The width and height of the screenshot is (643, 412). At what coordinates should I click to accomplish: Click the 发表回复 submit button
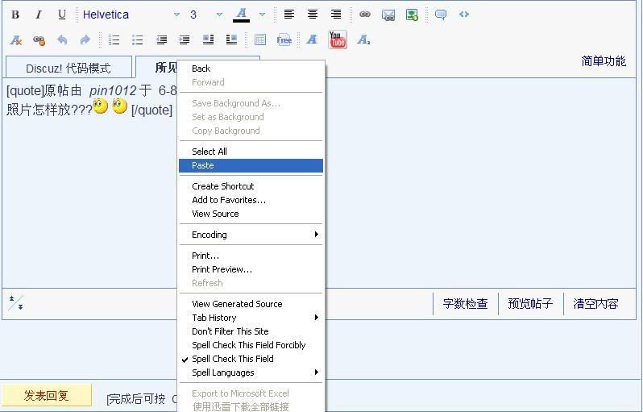(46, 396)
